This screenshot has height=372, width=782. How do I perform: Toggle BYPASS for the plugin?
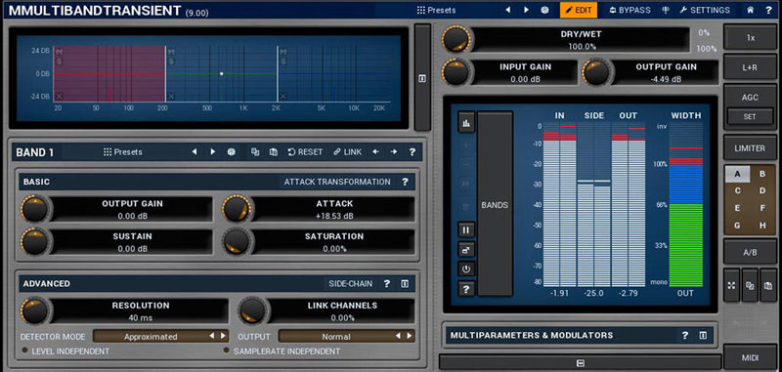coord(630,10)
